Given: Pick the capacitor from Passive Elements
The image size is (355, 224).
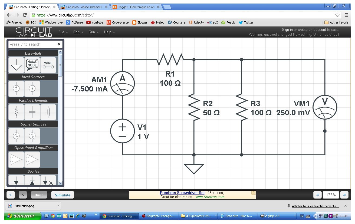Looking at the screenshot, I should coord(32,112).
